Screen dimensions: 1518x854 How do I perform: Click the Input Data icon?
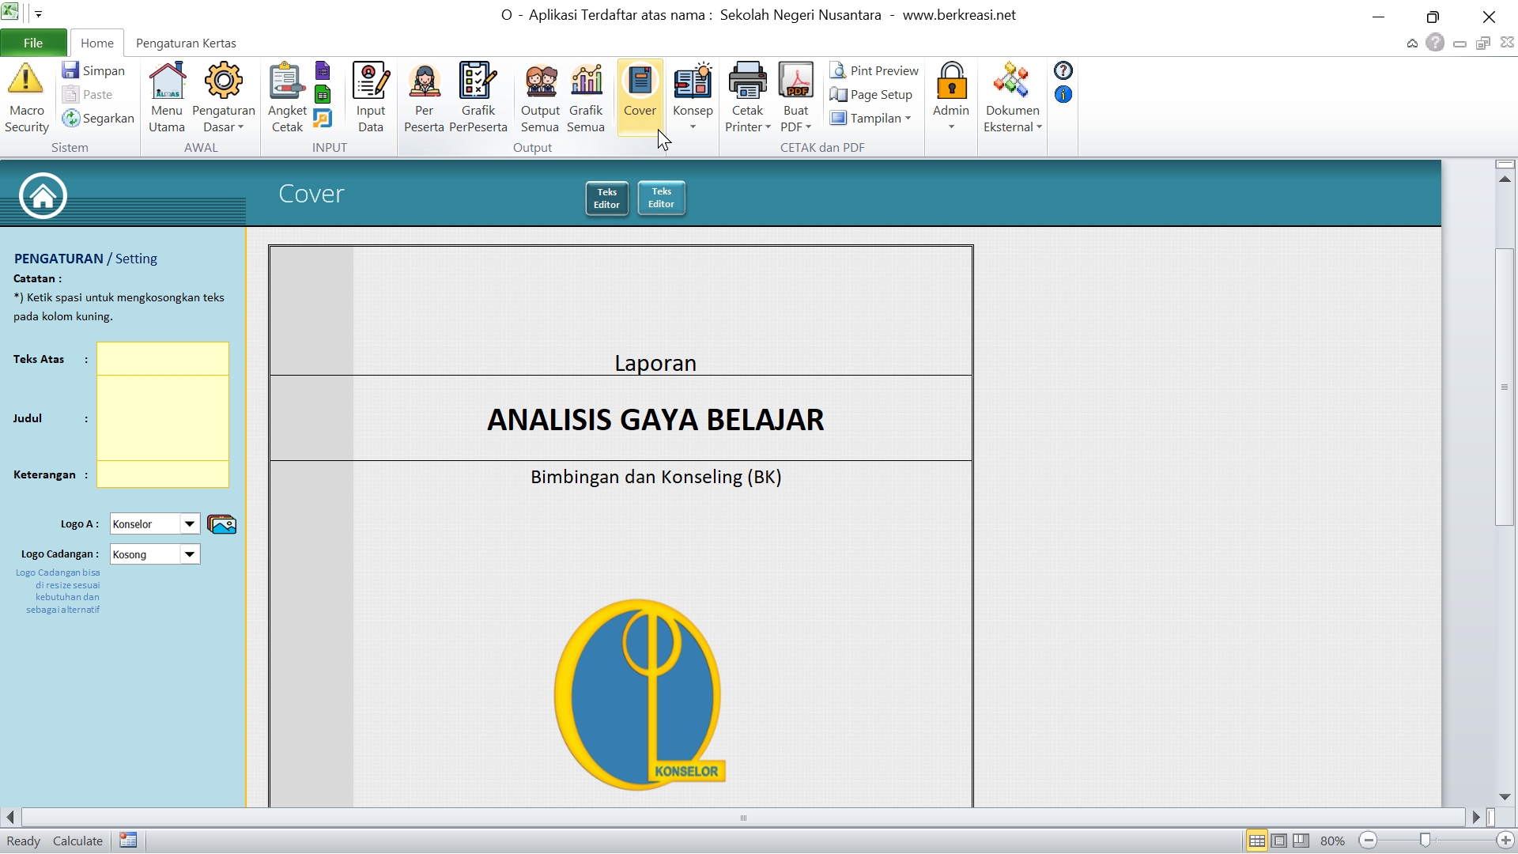[370, 80]
